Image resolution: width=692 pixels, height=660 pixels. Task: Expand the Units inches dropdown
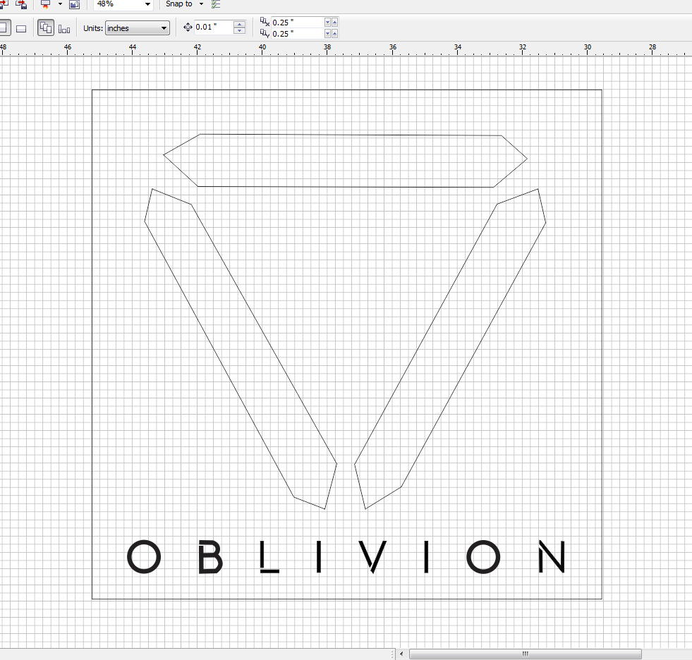(x=164, y=28)
